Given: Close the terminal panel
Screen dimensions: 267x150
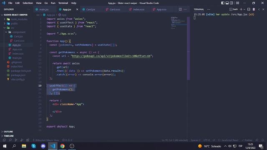Looking at the screenshot, I should 263,9.
